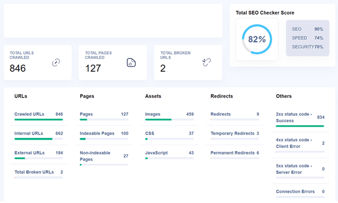Image resolution: width=338 pixels, height=203 pixels.
Task: View External URLs details
Action: [x=30, y=153]
